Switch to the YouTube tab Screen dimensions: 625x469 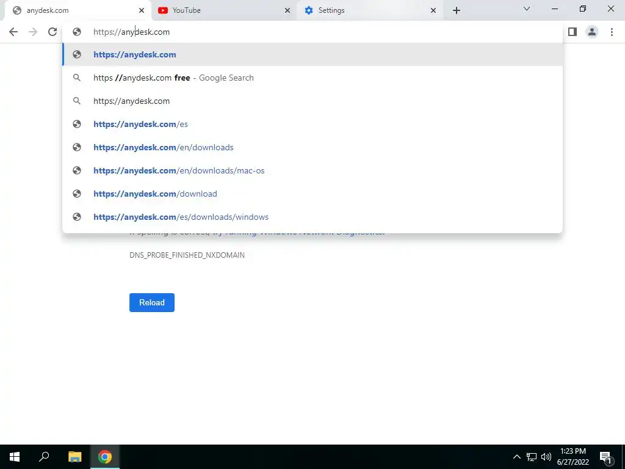click(223, 10)
